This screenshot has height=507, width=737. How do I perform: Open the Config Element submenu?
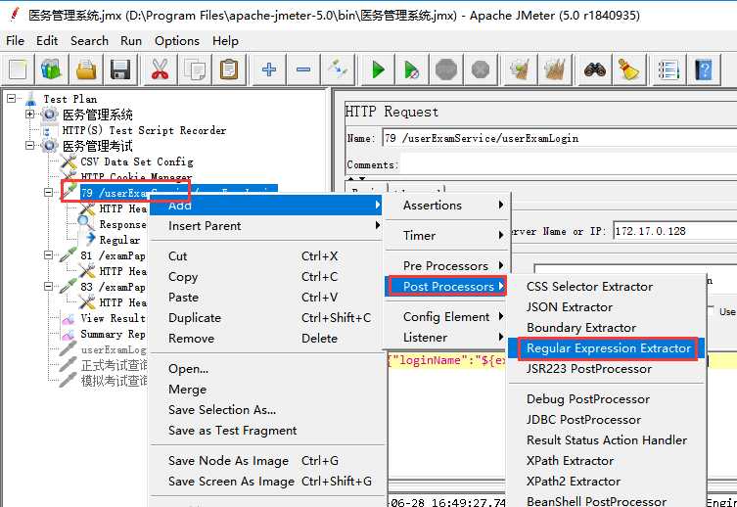[x=447, y=317]
